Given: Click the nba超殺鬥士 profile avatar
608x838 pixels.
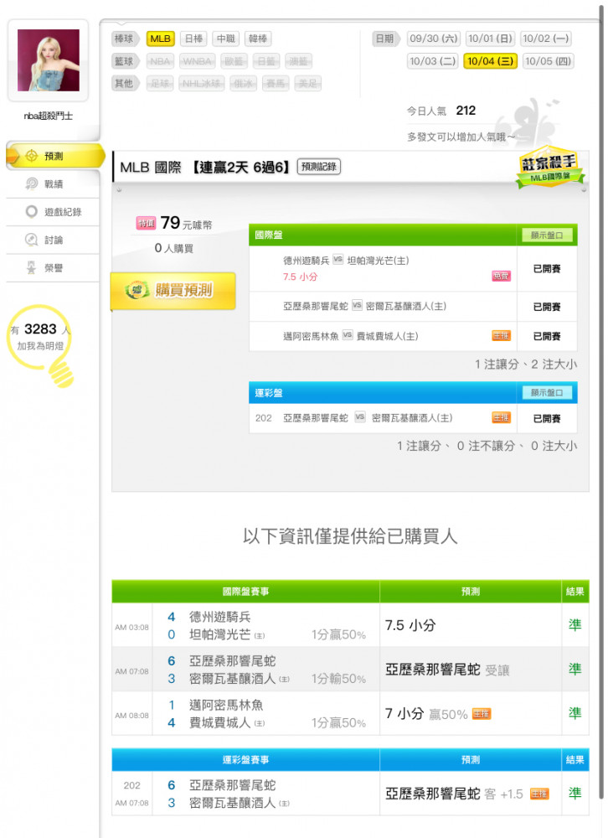Looking at the screenshot, I should click(49, 59).
